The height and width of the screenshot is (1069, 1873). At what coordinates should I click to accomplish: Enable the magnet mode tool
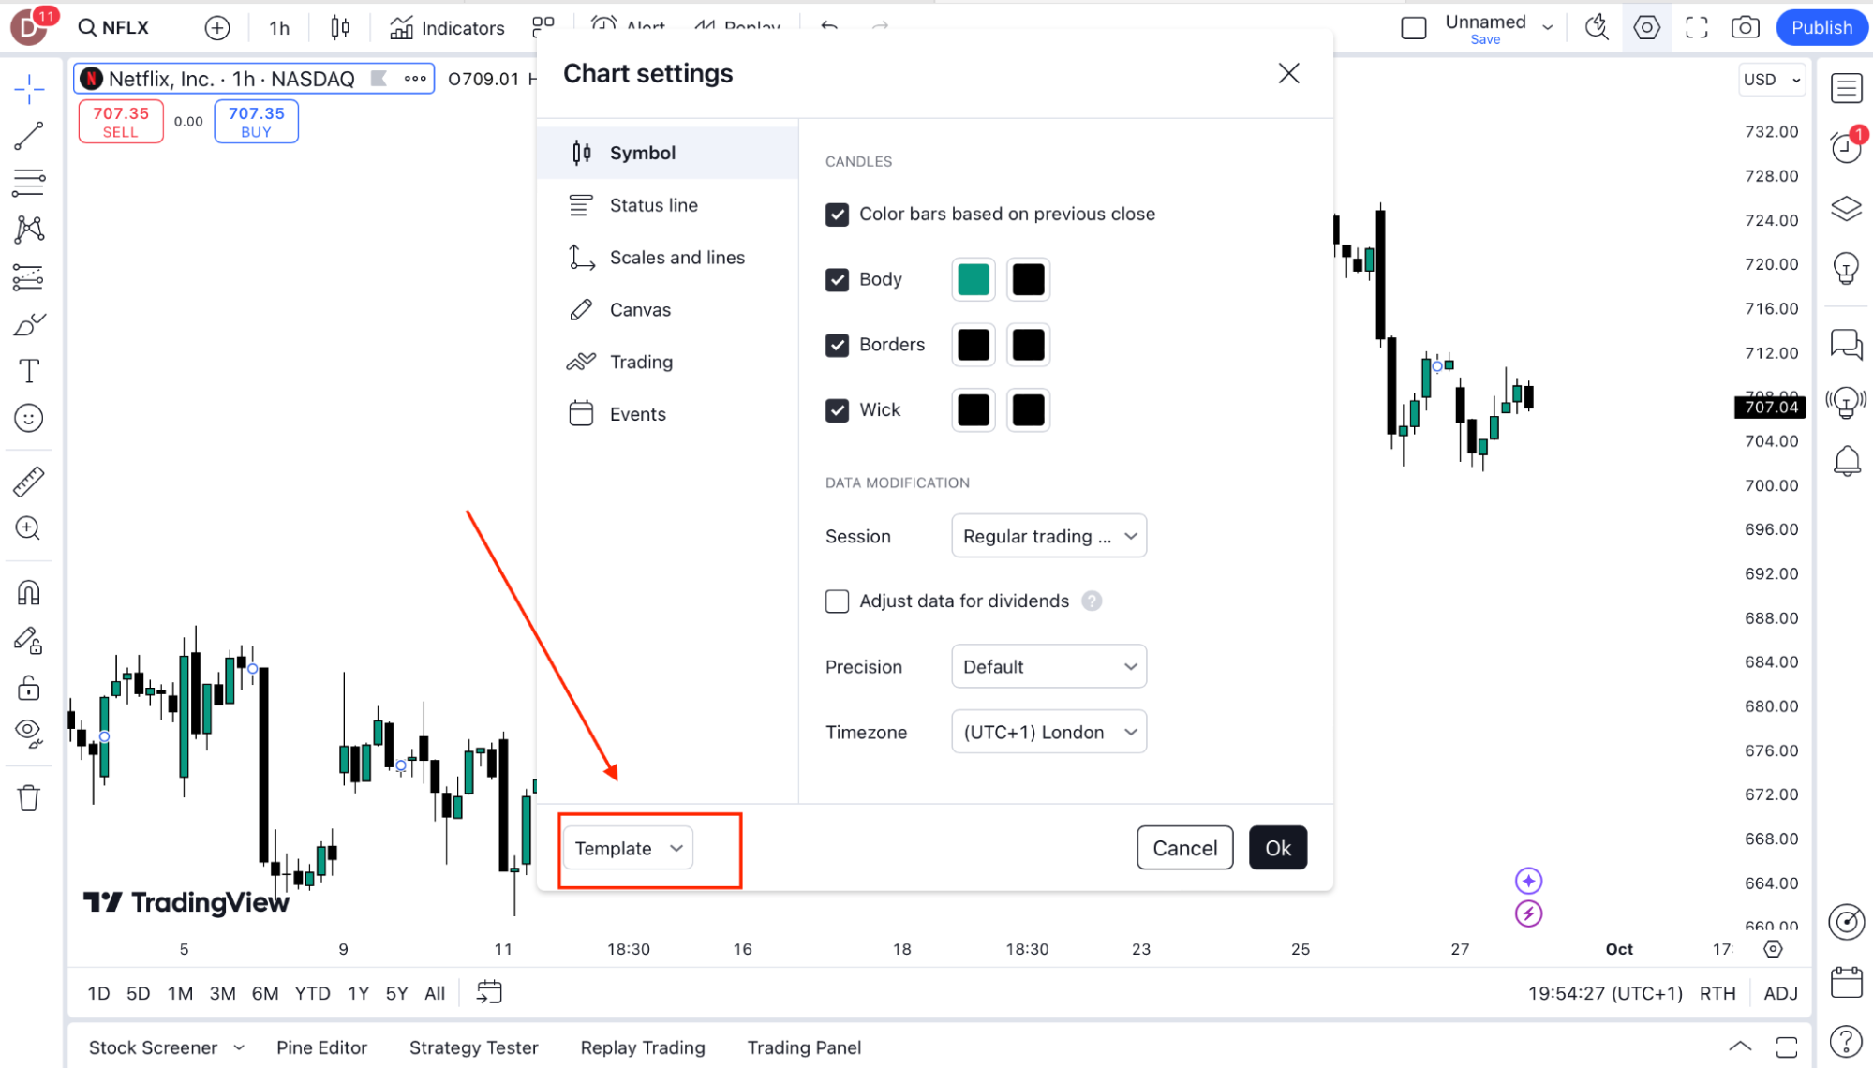29,593
